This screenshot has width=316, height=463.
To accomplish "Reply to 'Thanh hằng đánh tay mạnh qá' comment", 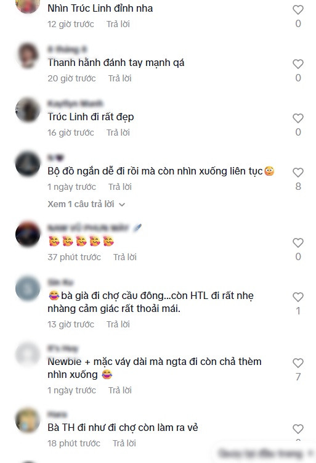I will click(120, 78).
